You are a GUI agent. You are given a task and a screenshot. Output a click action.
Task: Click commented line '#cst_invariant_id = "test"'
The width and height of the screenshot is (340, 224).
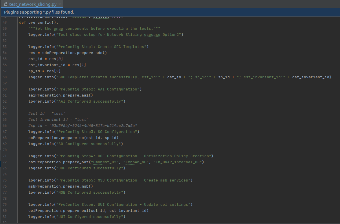pyautogui.click(x=58, y=120)
